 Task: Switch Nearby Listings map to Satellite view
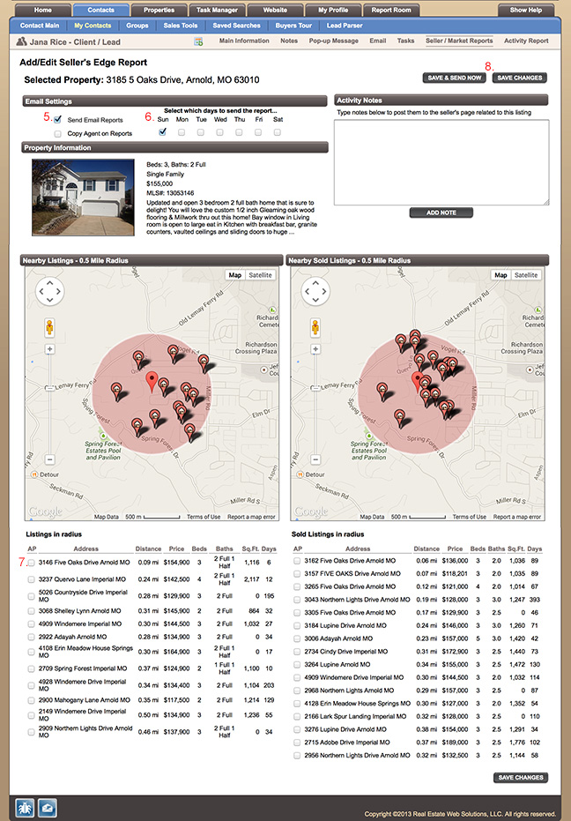(x=260, y=275)
